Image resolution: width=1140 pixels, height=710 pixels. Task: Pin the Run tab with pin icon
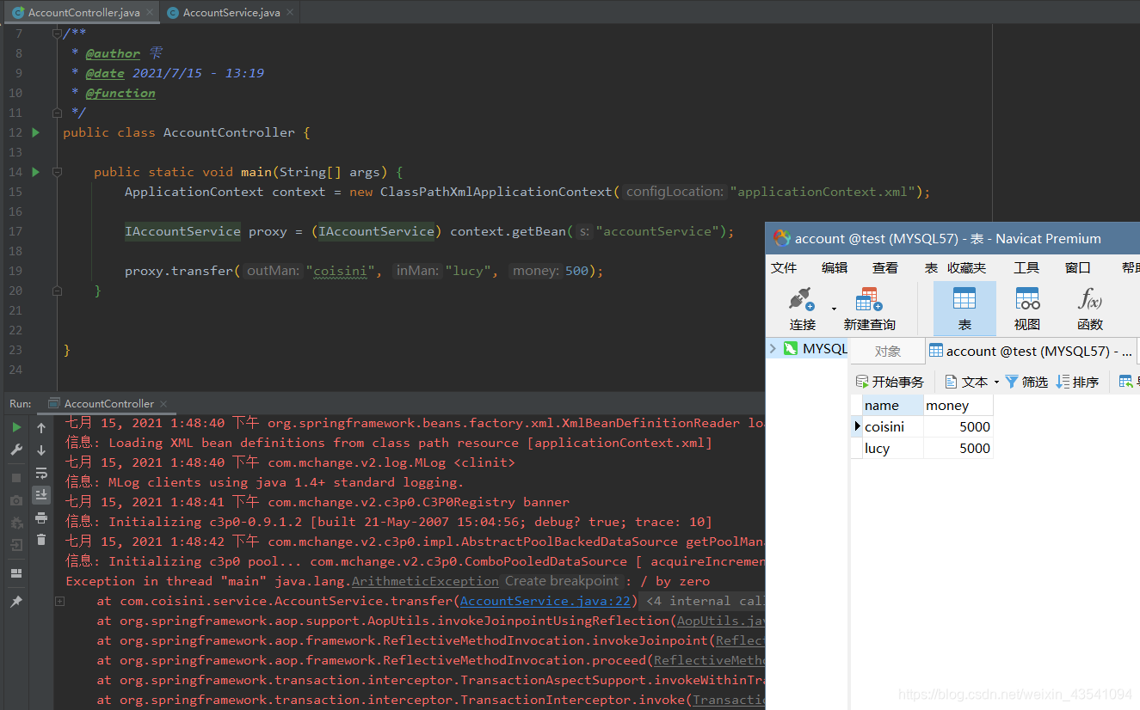point(16,602)
